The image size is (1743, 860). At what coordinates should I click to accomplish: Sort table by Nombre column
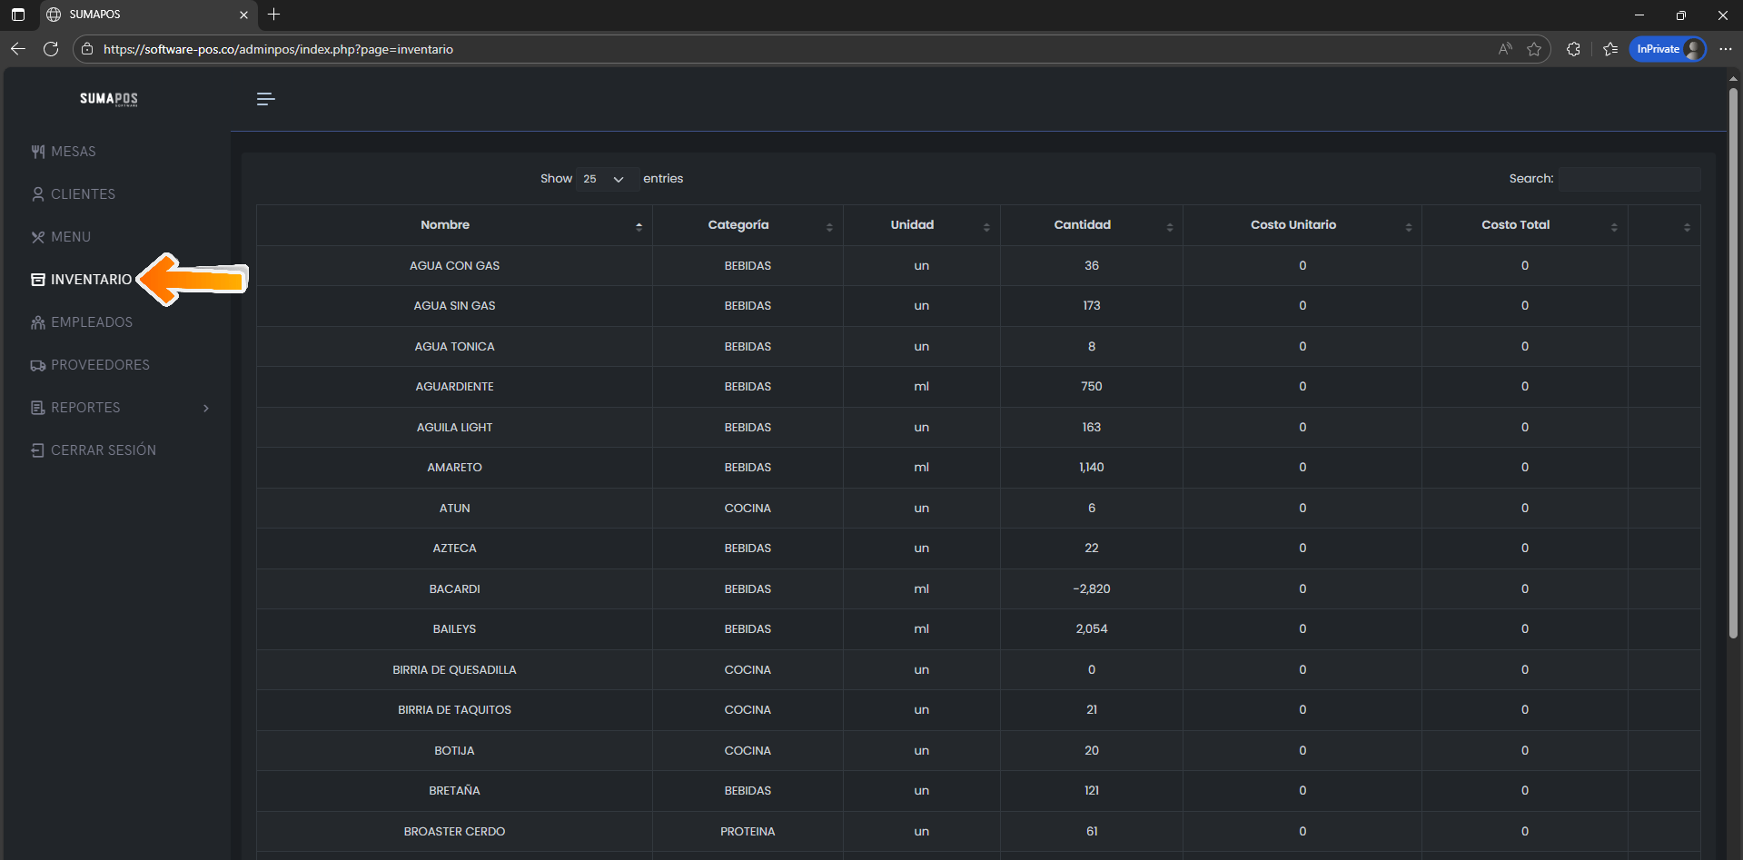coord(445,225)
